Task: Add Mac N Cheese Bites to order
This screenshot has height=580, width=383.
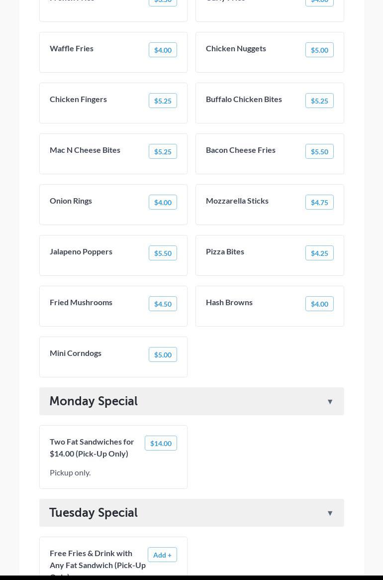Action: tap(163, 152)
